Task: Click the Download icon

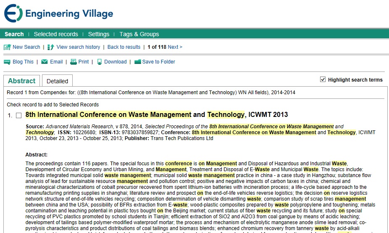Action: [x=100, y=62]
